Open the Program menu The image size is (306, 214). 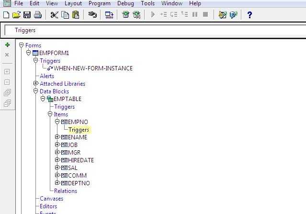pos(100,3)
